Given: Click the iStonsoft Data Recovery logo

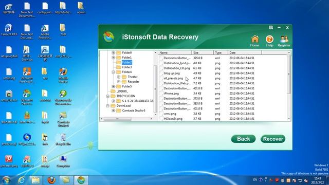Looking at the screenshot, I should click(x=108, y=37).
